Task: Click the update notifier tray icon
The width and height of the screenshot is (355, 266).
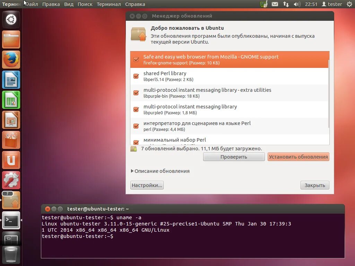Action: [x=264, y=4]
